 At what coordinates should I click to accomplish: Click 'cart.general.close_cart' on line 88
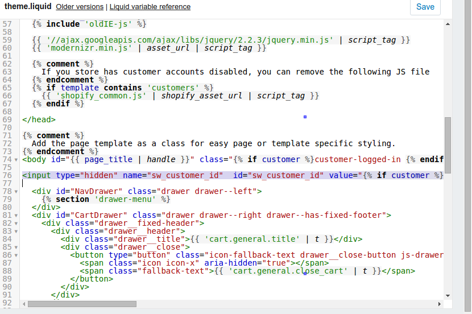click(x=288, y=271)
